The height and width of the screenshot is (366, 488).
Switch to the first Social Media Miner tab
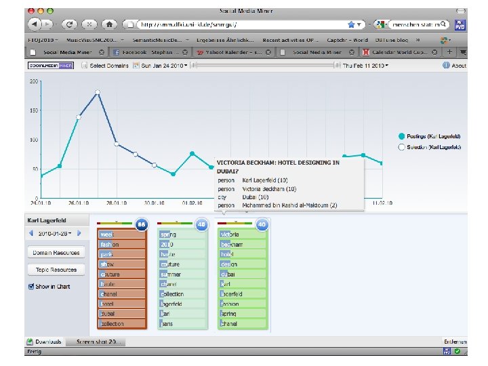[67, 52]
